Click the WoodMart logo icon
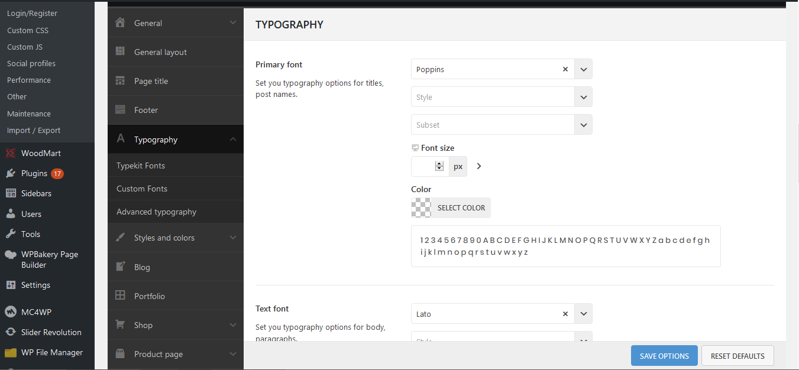 11,153
